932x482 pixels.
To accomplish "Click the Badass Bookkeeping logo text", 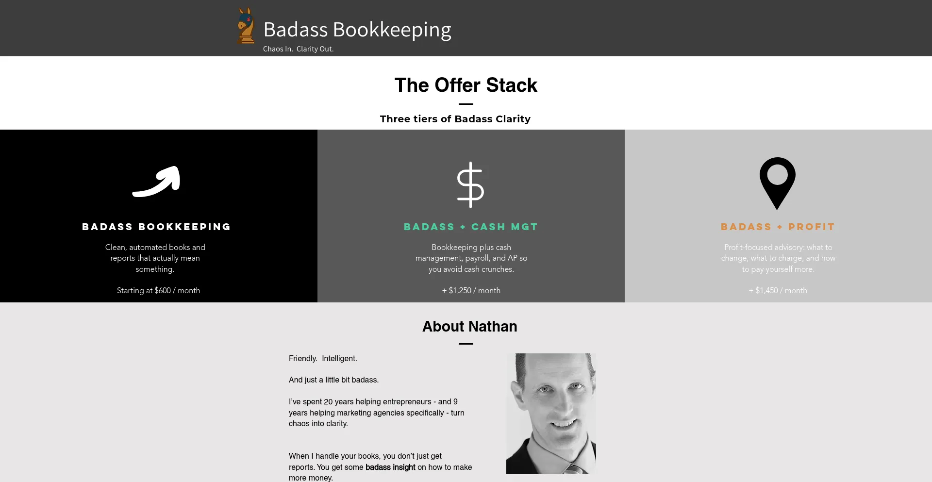I will (x=357, y=29).
